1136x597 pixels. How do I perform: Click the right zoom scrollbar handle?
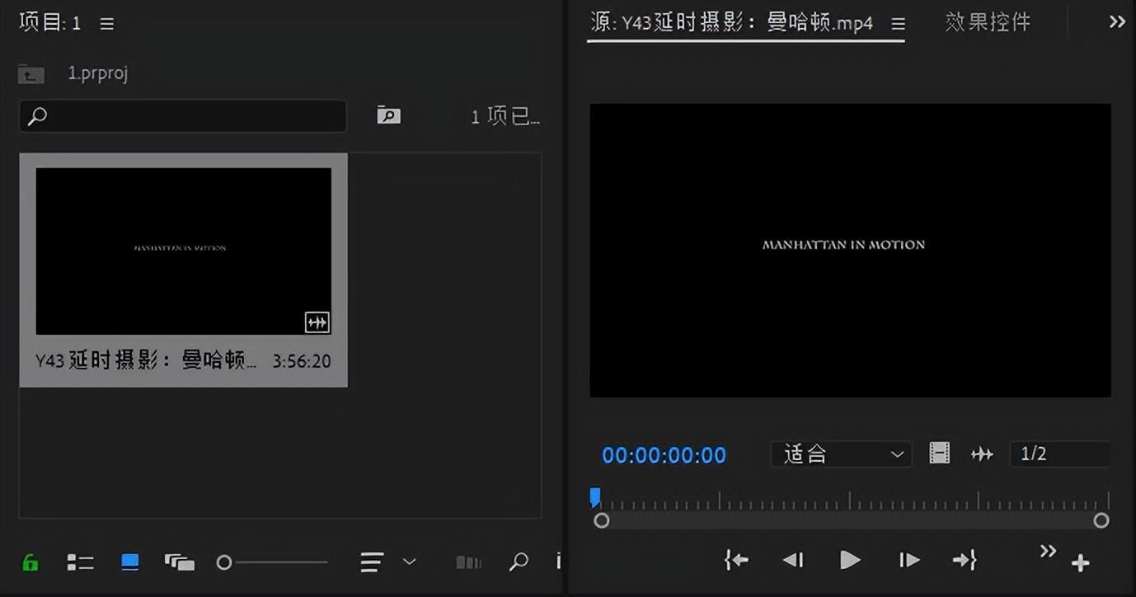1101,520
